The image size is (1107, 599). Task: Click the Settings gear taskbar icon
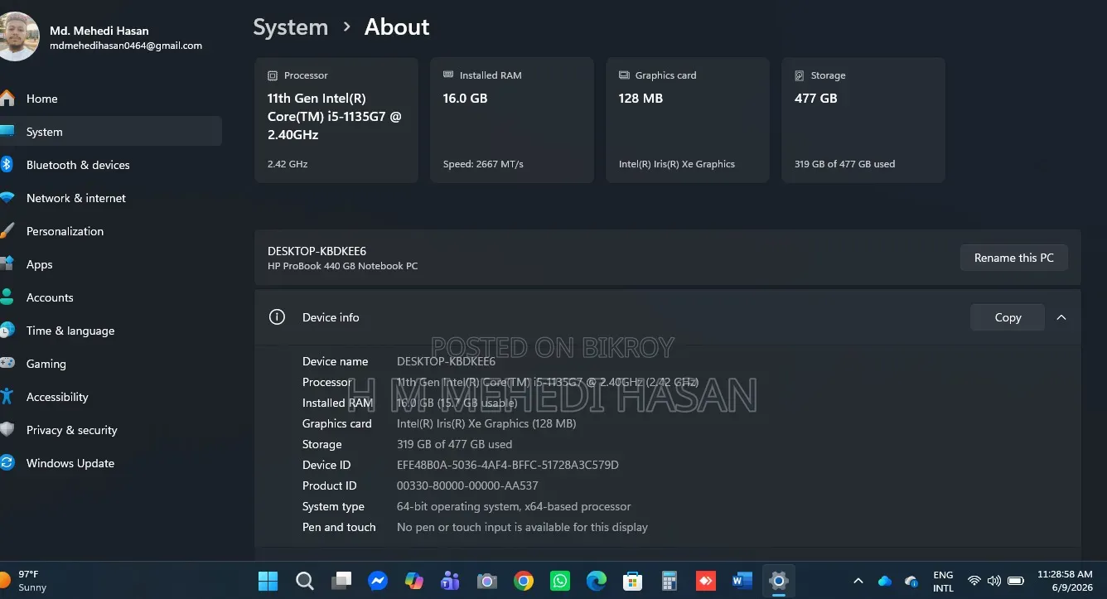[x=779, y=581]
